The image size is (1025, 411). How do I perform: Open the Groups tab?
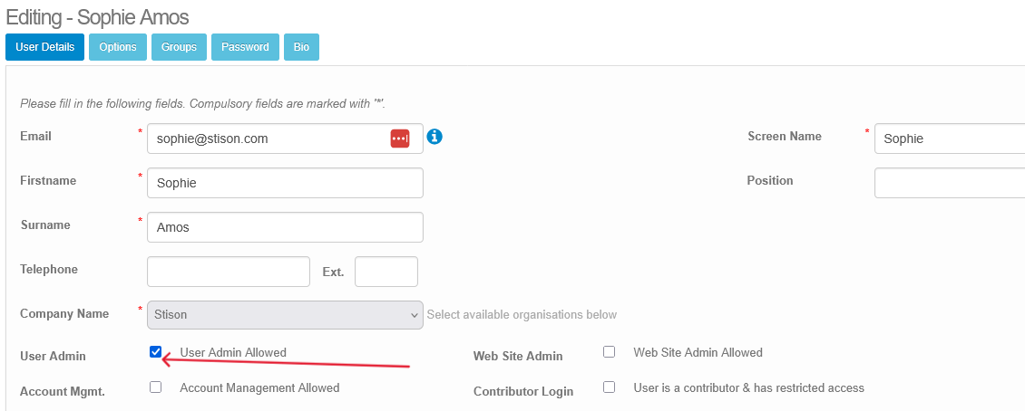(x=179, y=47)
